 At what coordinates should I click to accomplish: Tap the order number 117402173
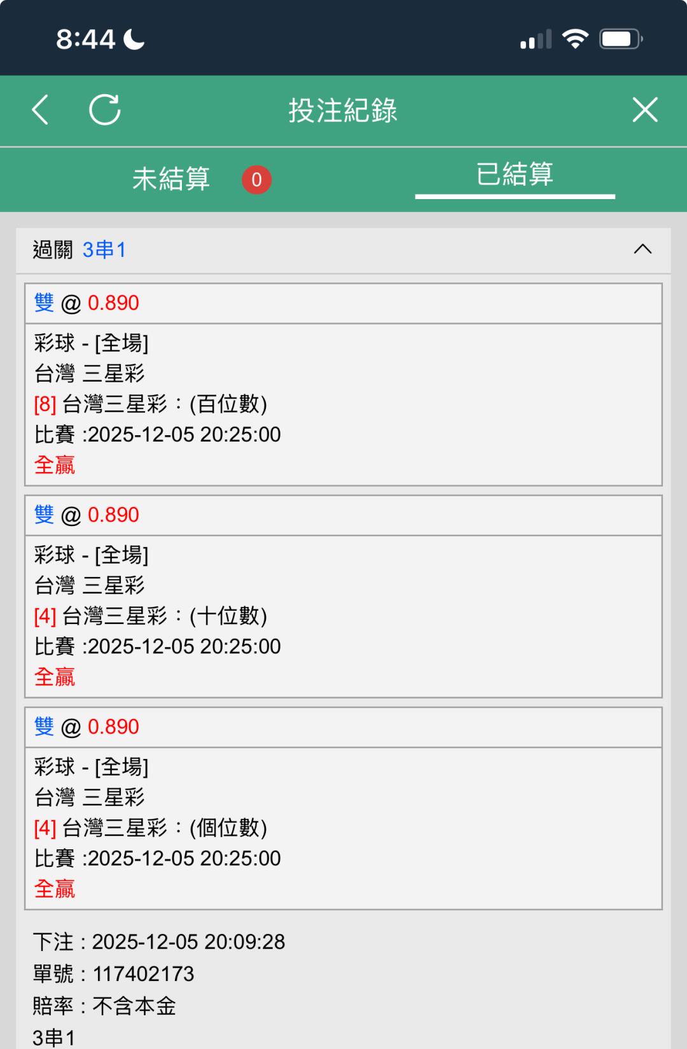tap(143, 974)
